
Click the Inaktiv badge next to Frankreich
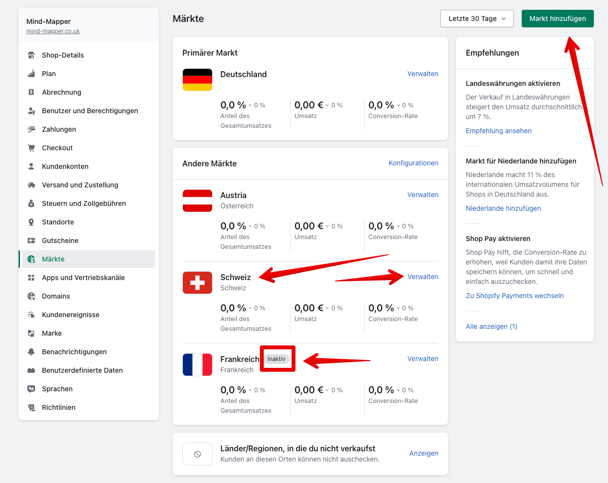point(276,359)
